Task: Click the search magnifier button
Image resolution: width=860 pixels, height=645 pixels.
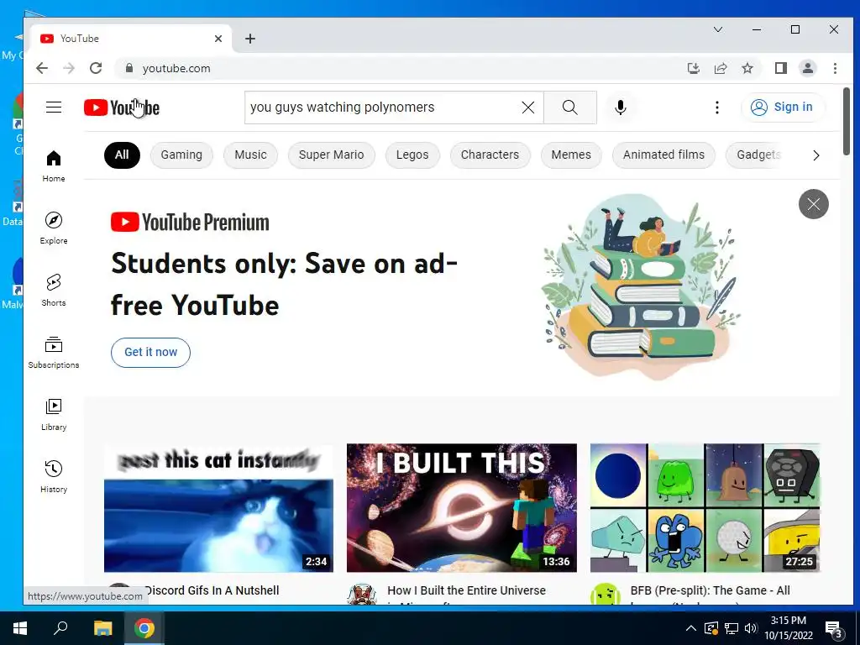Action: 570,107
